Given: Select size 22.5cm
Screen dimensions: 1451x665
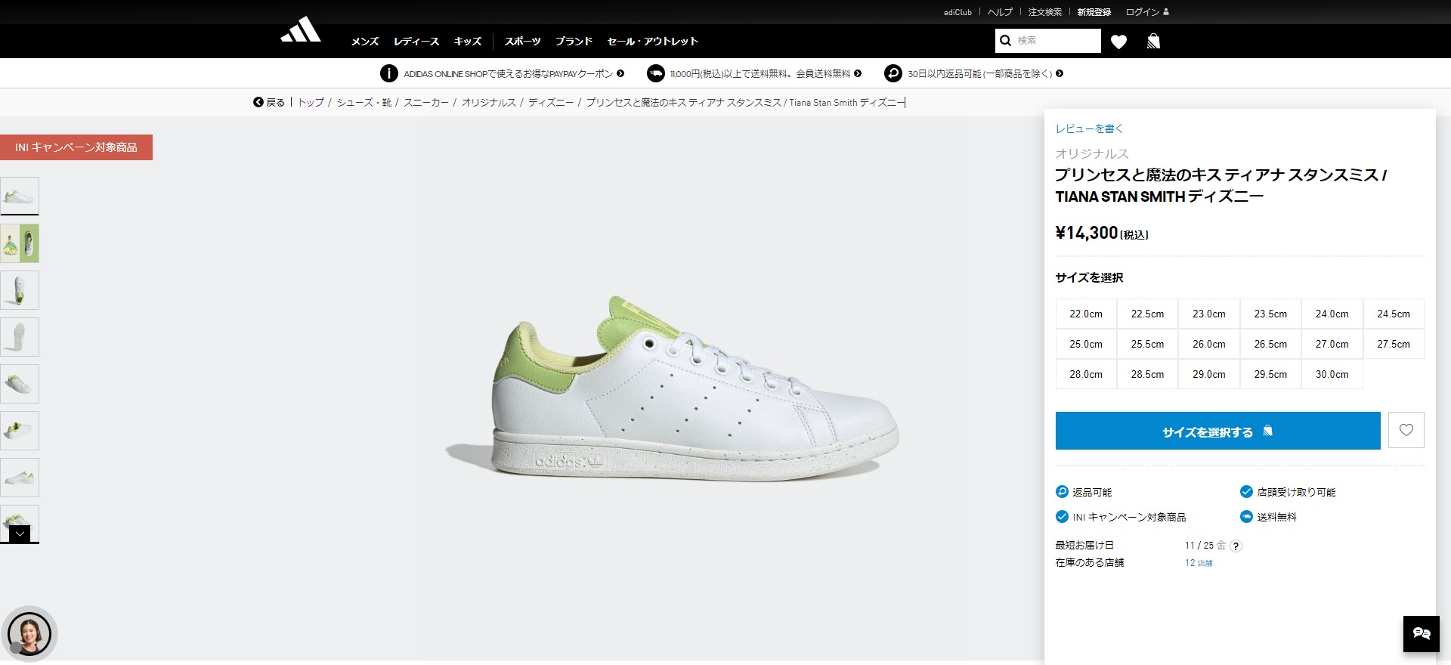Looking at the screenshot, I should coord(1147,314).
